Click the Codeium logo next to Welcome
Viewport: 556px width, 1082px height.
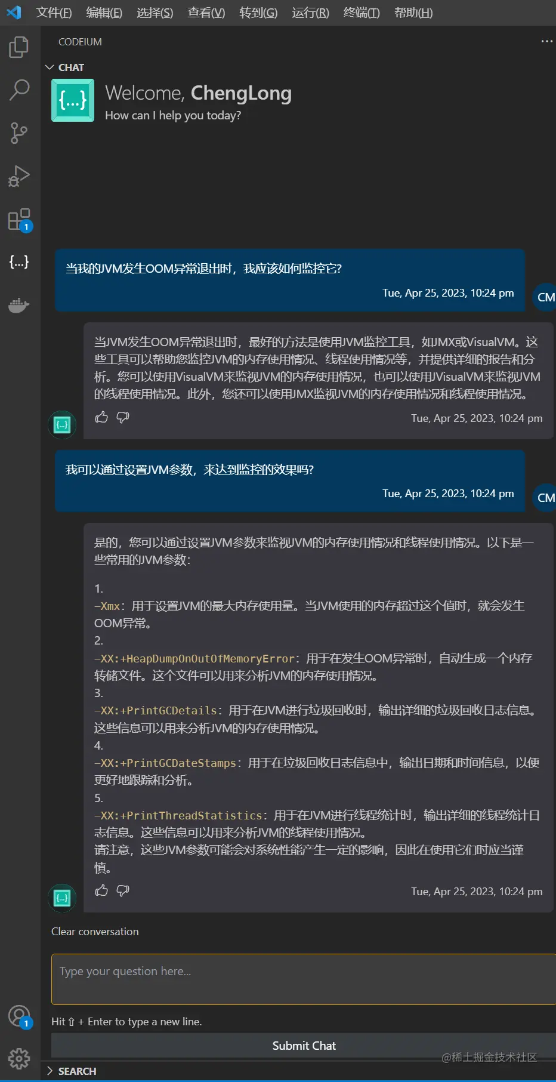(73, 100)
